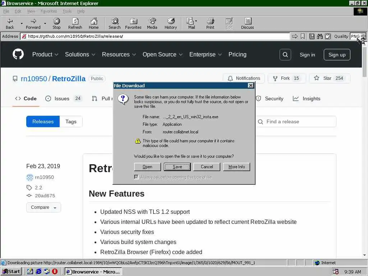This screenshot has width=368, height=276.
Task: Open the Mail dropdown arrow
Action: pos(196,21)
